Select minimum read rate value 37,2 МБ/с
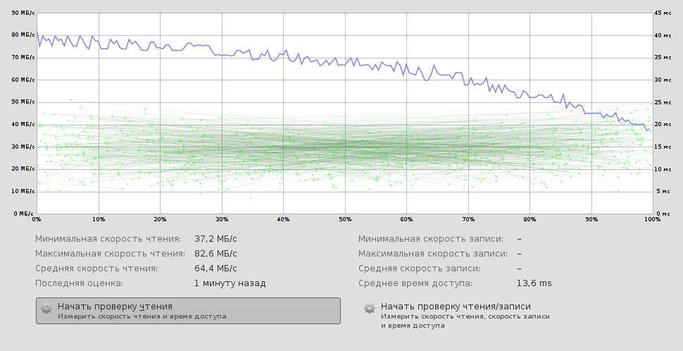 pos(215,239)
